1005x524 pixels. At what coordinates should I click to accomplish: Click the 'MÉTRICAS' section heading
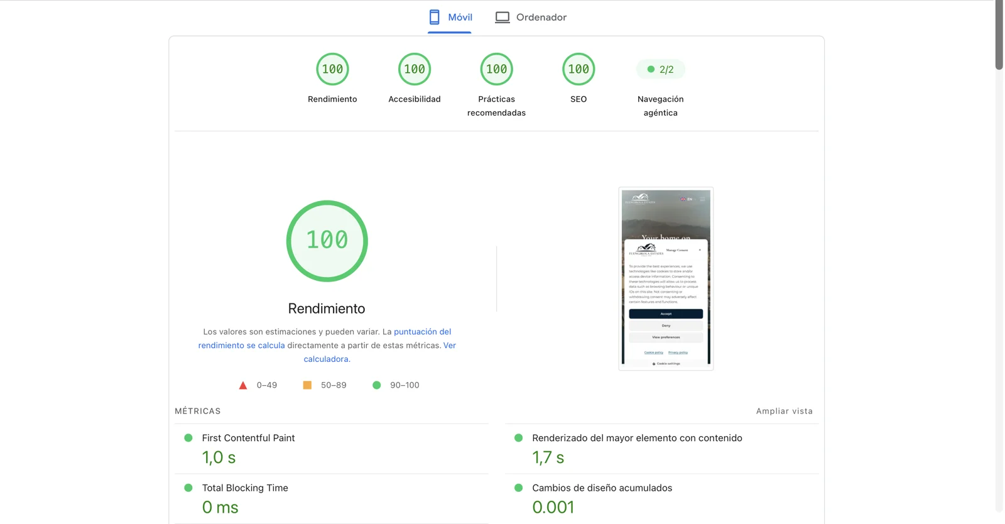point(198,411)
